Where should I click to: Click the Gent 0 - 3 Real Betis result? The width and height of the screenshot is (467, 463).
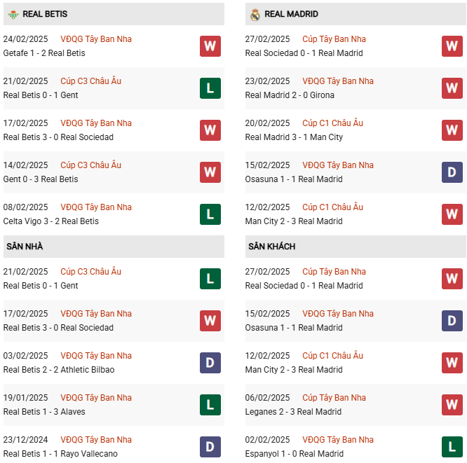[x=41, y=179]
